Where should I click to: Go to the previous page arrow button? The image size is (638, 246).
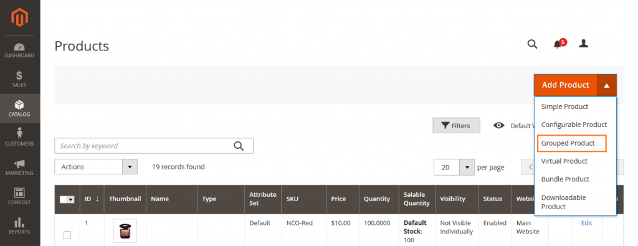[530, 167]
